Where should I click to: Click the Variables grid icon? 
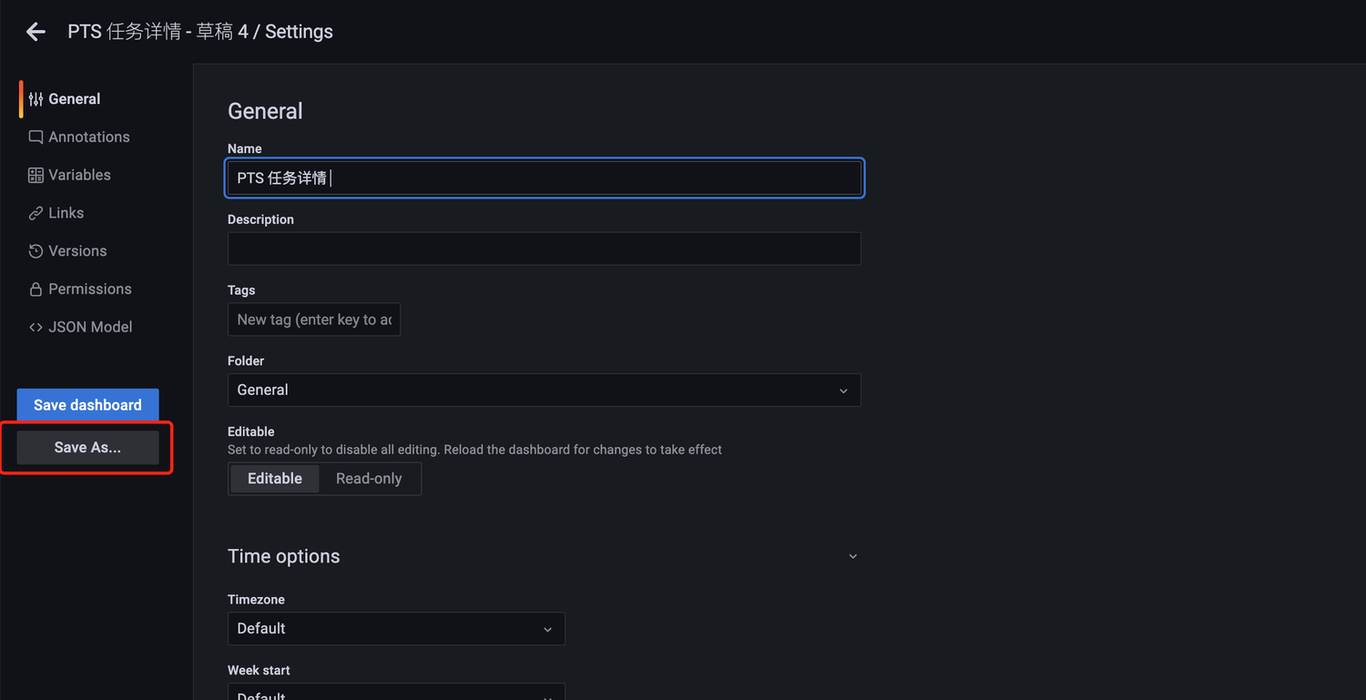pyautogui.click(x=36, y=176)
